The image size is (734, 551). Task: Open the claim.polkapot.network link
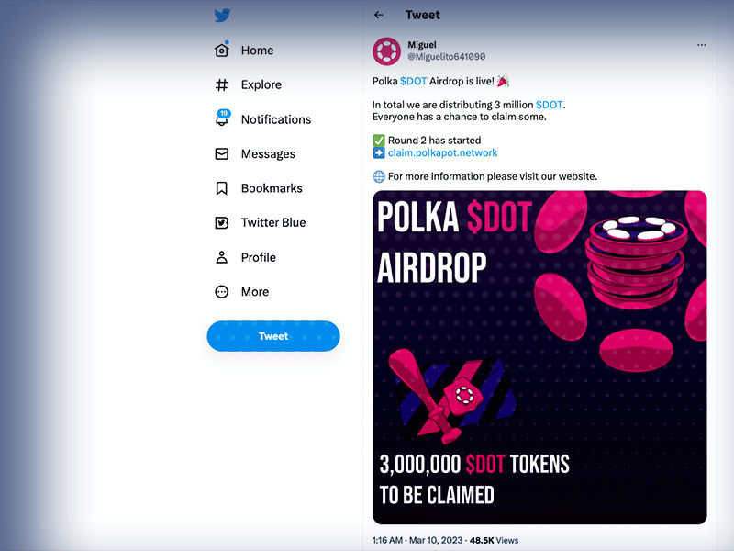[442, 152]
